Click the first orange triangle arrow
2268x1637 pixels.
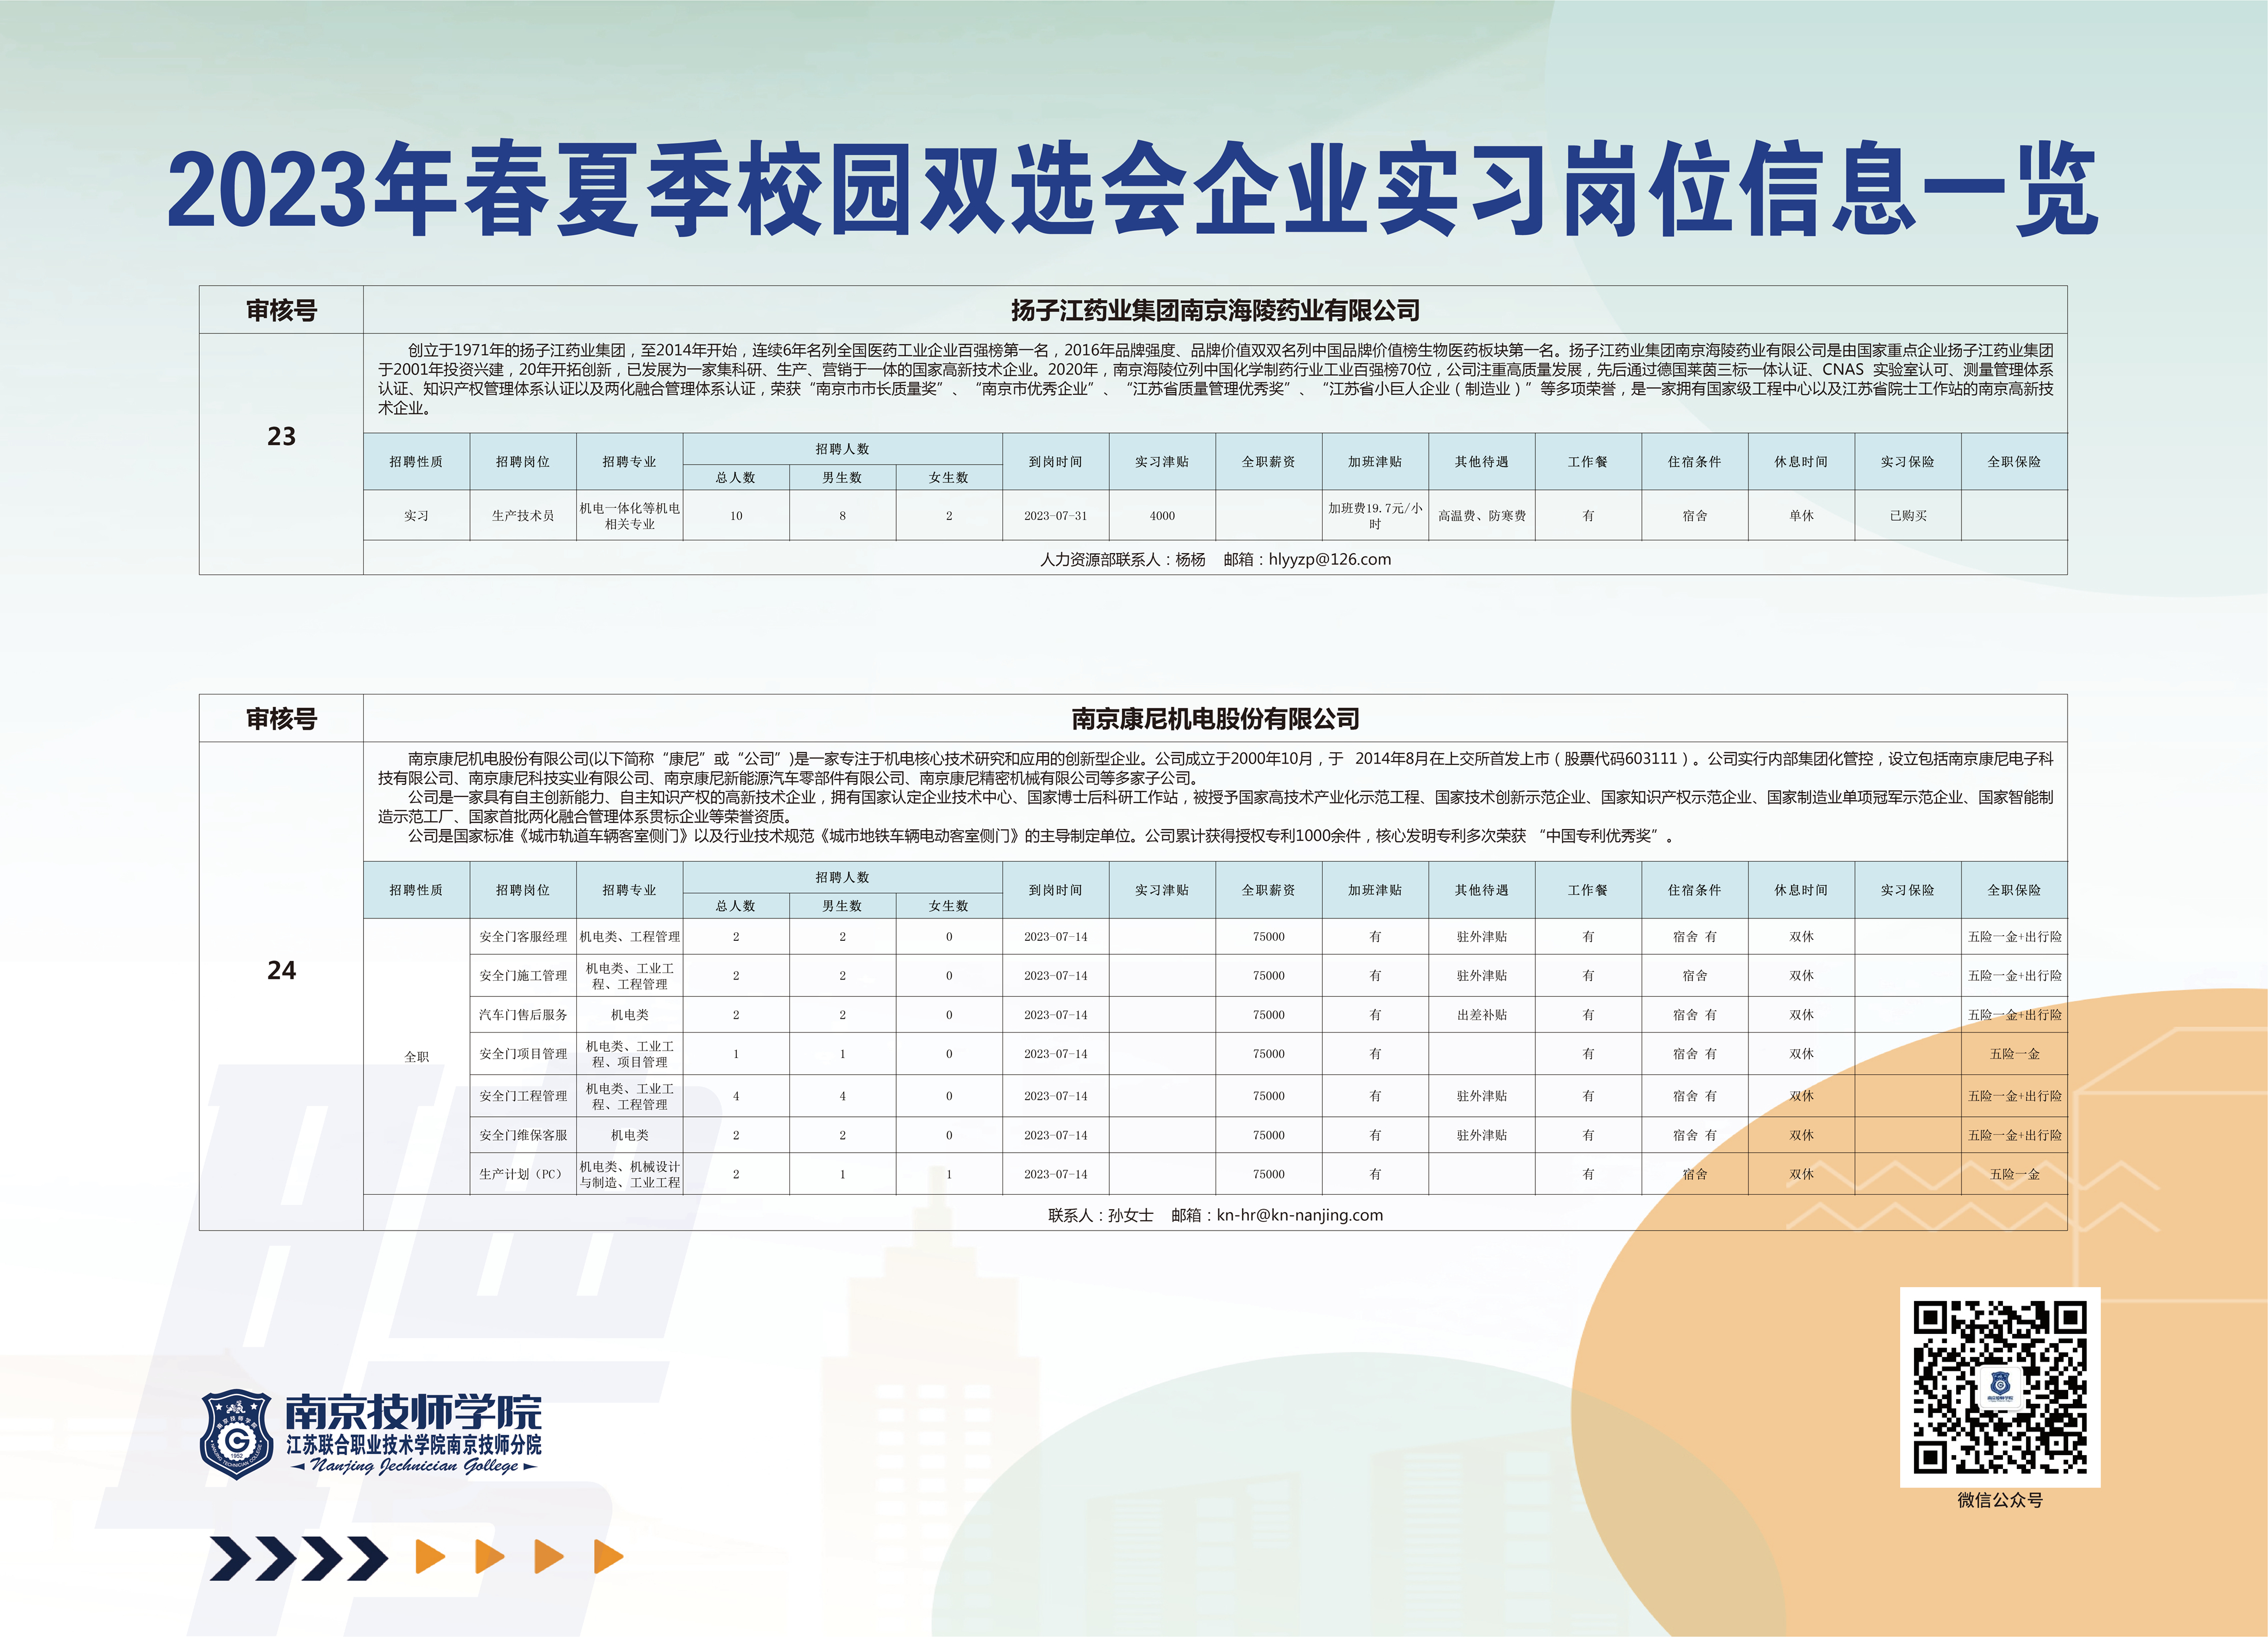(429, 1557)
